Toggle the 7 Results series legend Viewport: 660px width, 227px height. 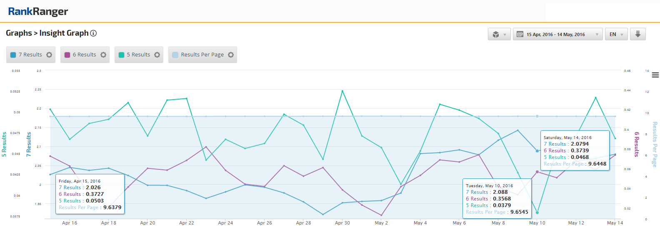coord(30,55)
